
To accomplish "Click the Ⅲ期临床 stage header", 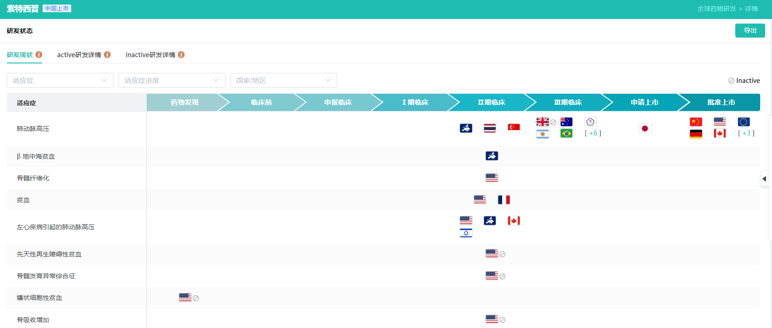I will (x=568, y=102).
